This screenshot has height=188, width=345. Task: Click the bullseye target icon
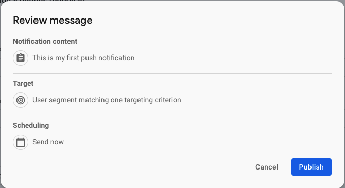(21, 100)
